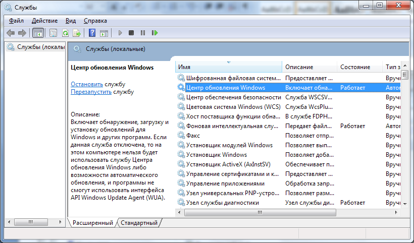Sort by the Состояние column header
This screenshot has height=243, width=414.
tap(359, 67)
